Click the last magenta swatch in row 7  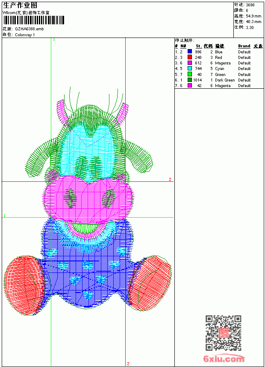point(190,85)
